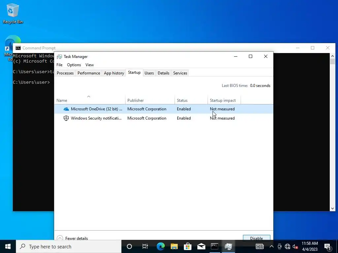Click the Meet Now tray icon
This screenshot has height=253, width=338.
(x=280, y=246)
